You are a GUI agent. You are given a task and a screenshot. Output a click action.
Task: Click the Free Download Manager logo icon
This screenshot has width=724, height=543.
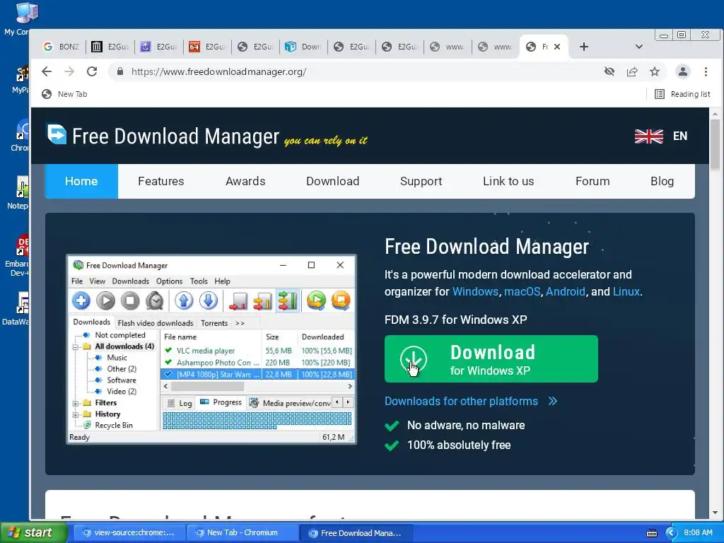pyautogui.click(x=57, y=134)
